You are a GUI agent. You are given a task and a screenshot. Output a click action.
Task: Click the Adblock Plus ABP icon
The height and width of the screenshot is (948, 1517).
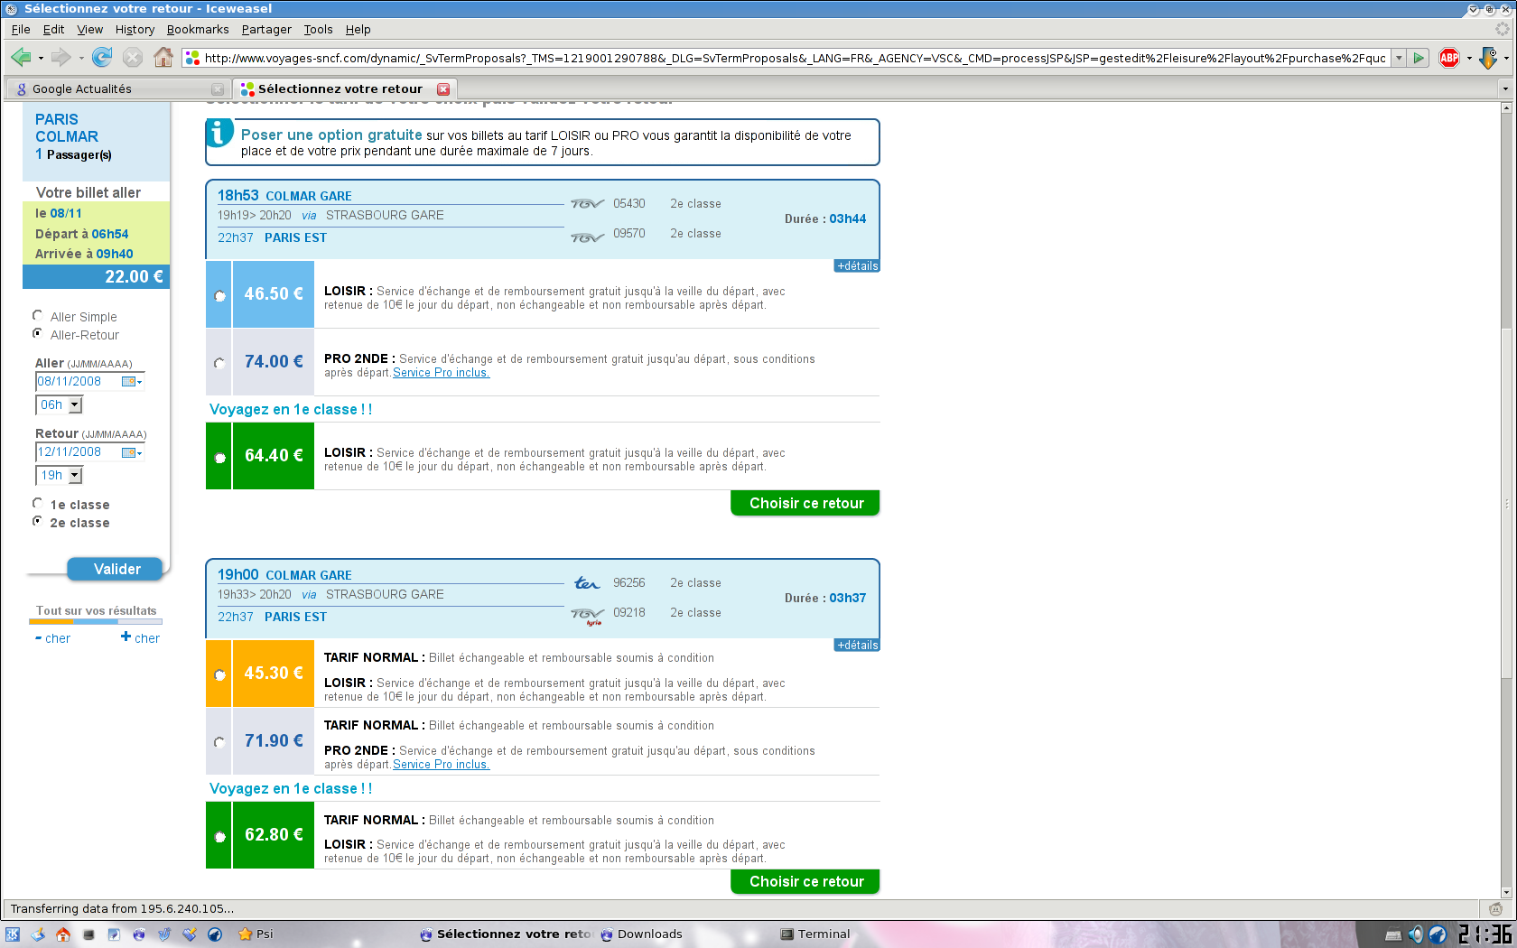1449,58
